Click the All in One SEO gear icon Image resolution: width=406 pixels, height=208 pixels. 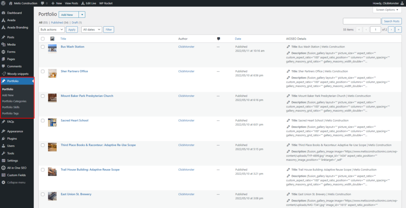(x=3, y=168)
